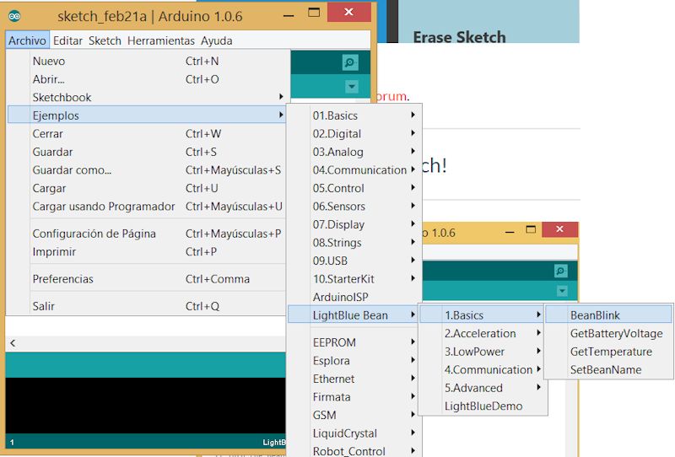Choose Abrir... menu entry
The image size is (675, 457).
(146, 79)
